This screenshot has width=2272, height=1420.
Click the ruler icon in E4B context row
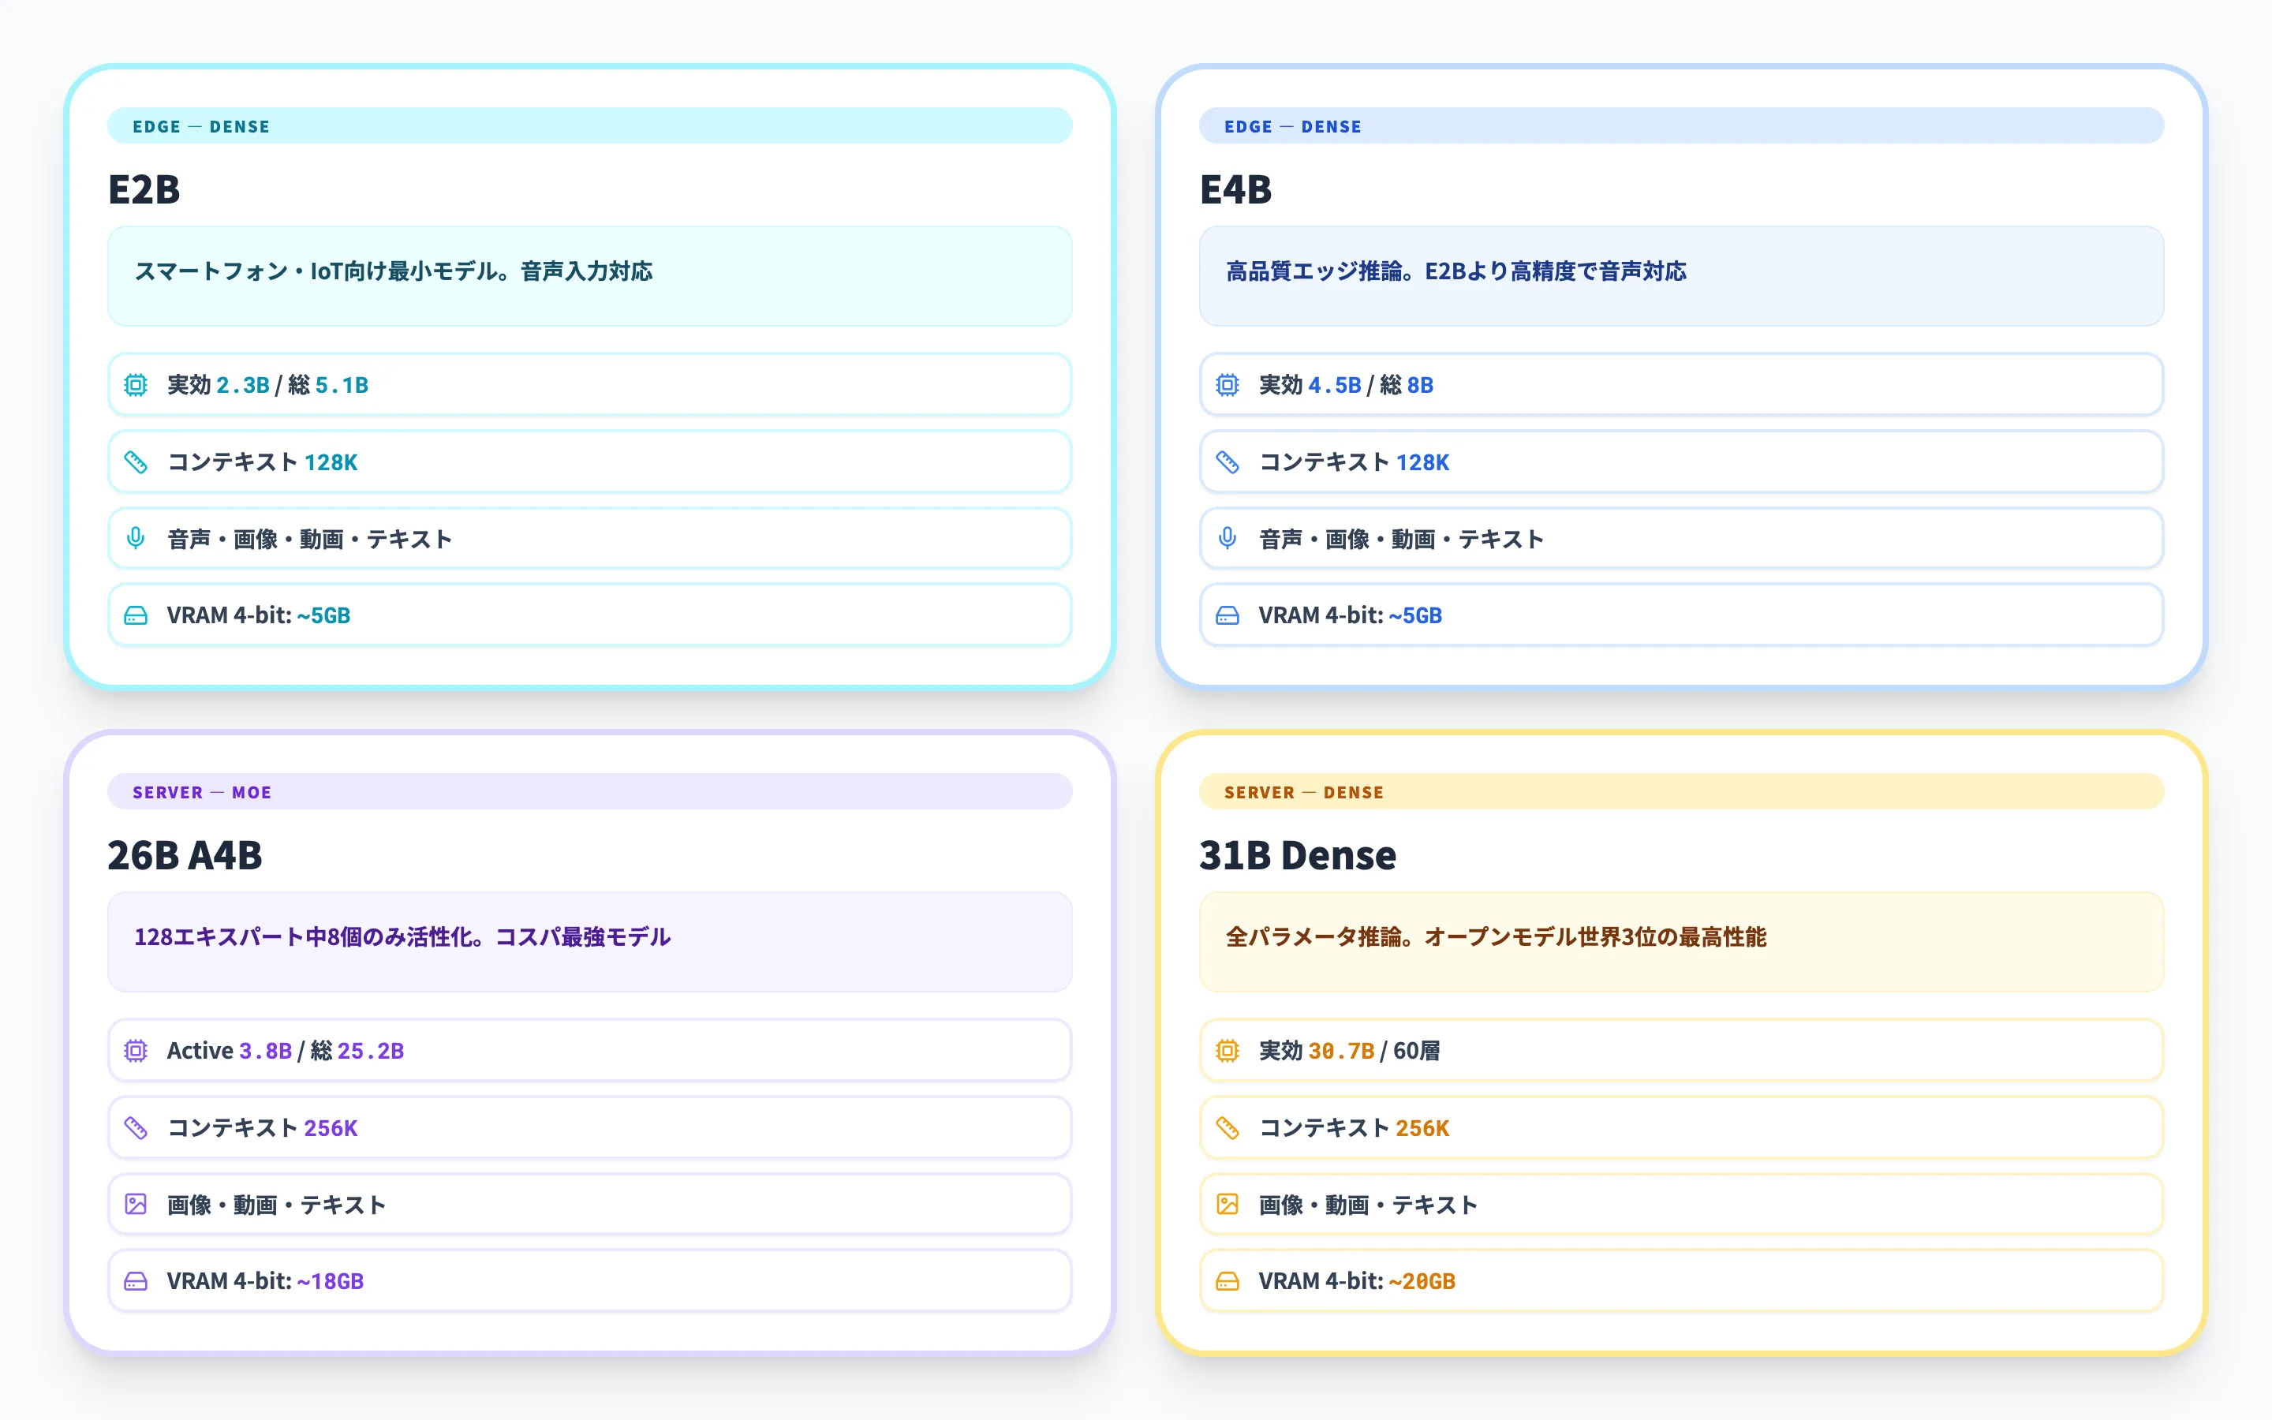(1227, 462)
